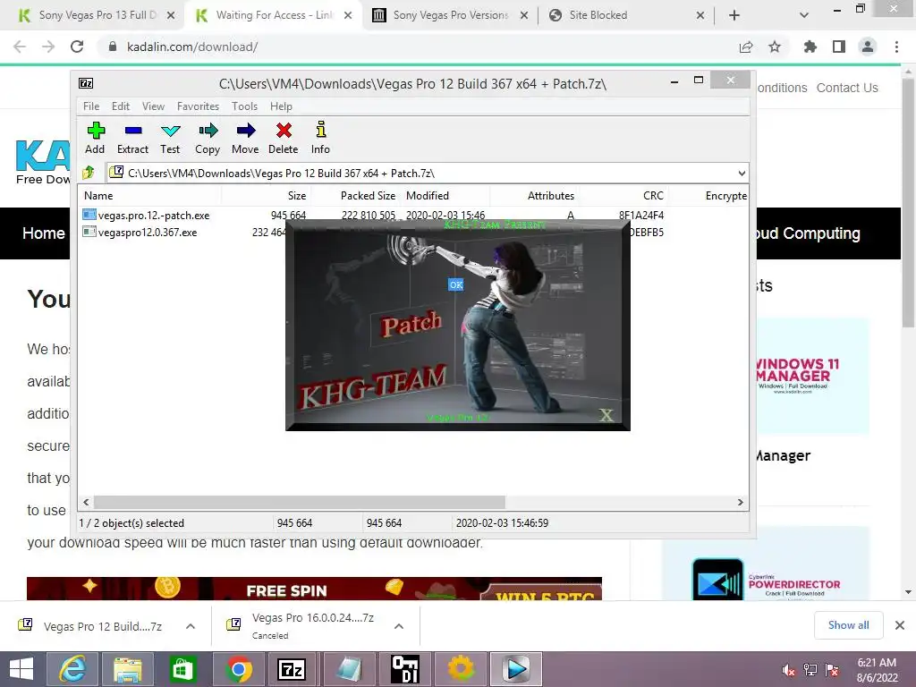Open Windows Store from taskbar
This screenshot has height=687, width=916.
pos(182,669)
